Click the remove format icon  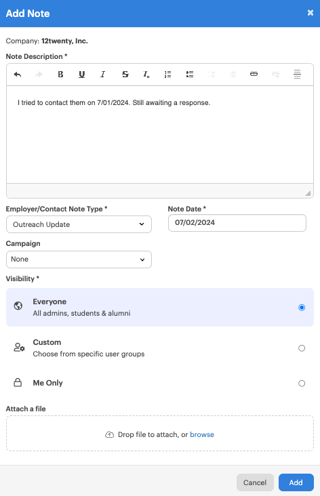tap(146, 75)
